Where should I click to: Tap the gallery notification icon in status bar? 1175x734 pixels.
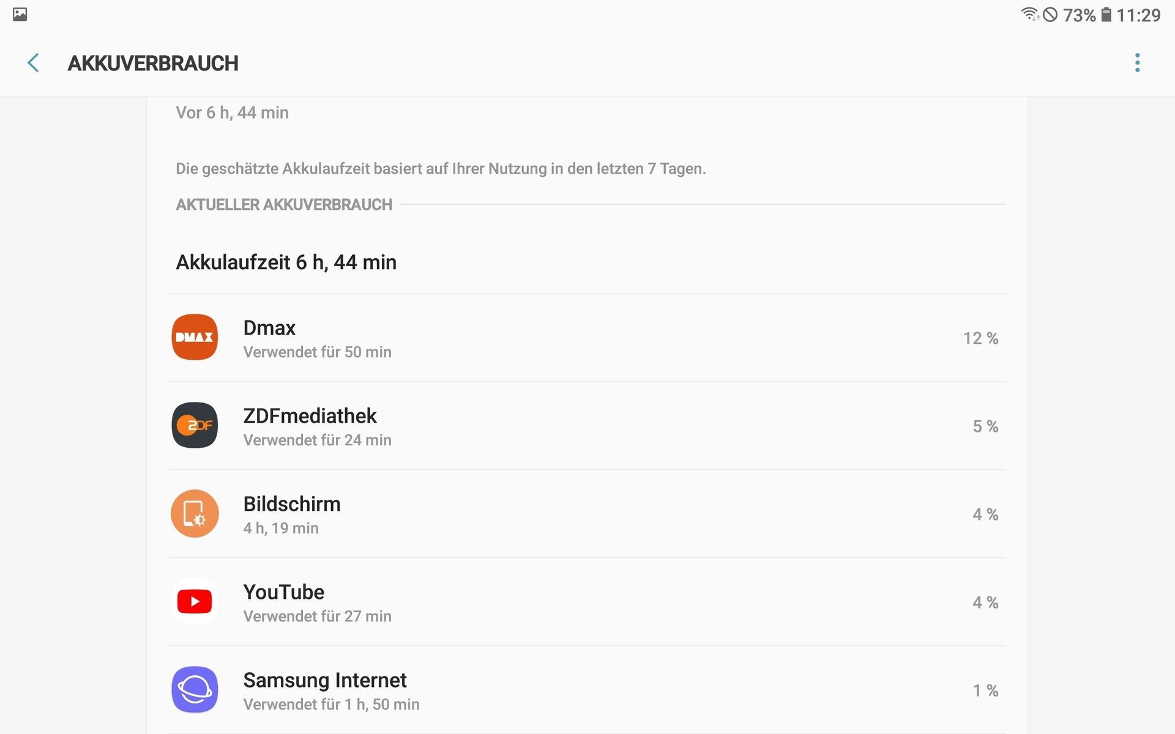20,14
